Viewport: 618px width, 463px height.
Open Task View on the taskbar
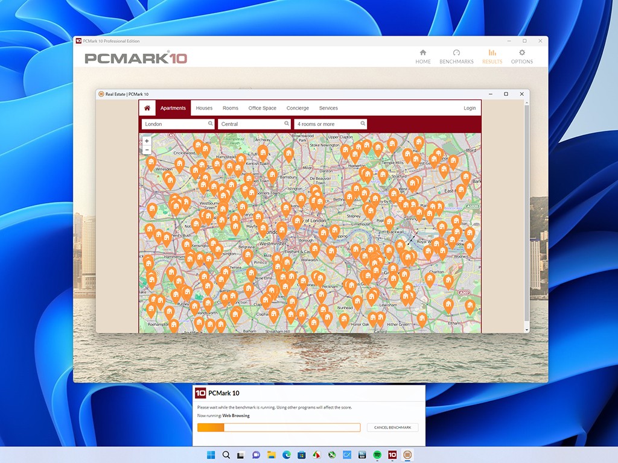coord(240,455)
